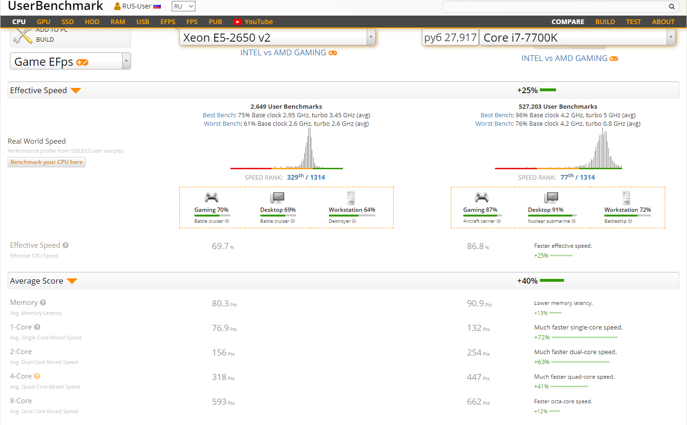The height and width of the screenshot is (425, 687).
Task: Click the i7-7700K Workstation tower icon
Action: pyautogui.click(x=626, y=198)
